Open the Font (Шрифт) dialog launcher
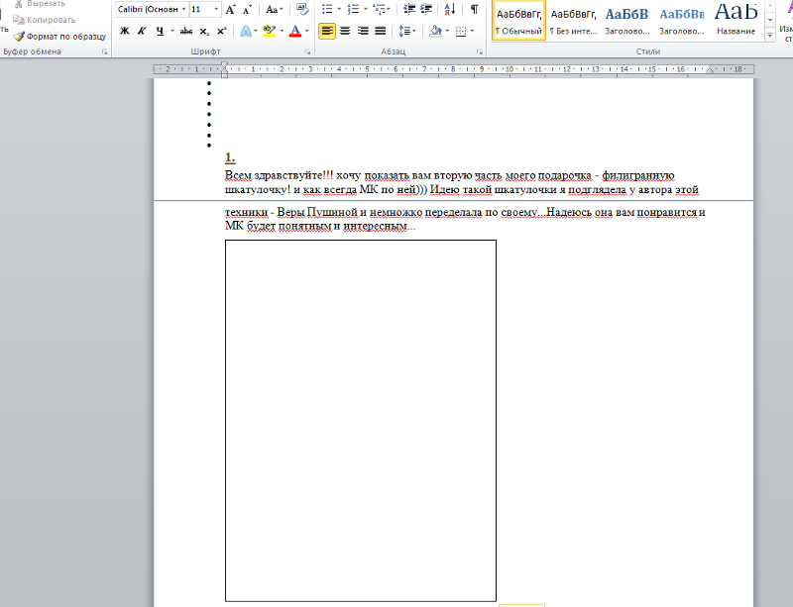This screenshot has width=793, height=607. pyautogui.click(x=307, y=51)
